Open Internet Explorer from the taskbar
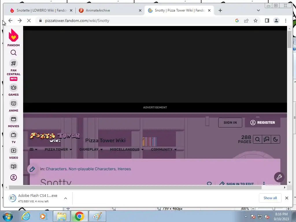 tap(26, 216)
